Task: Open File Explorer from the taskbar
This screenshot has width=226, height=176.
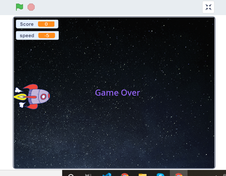Action: point(142,174)
